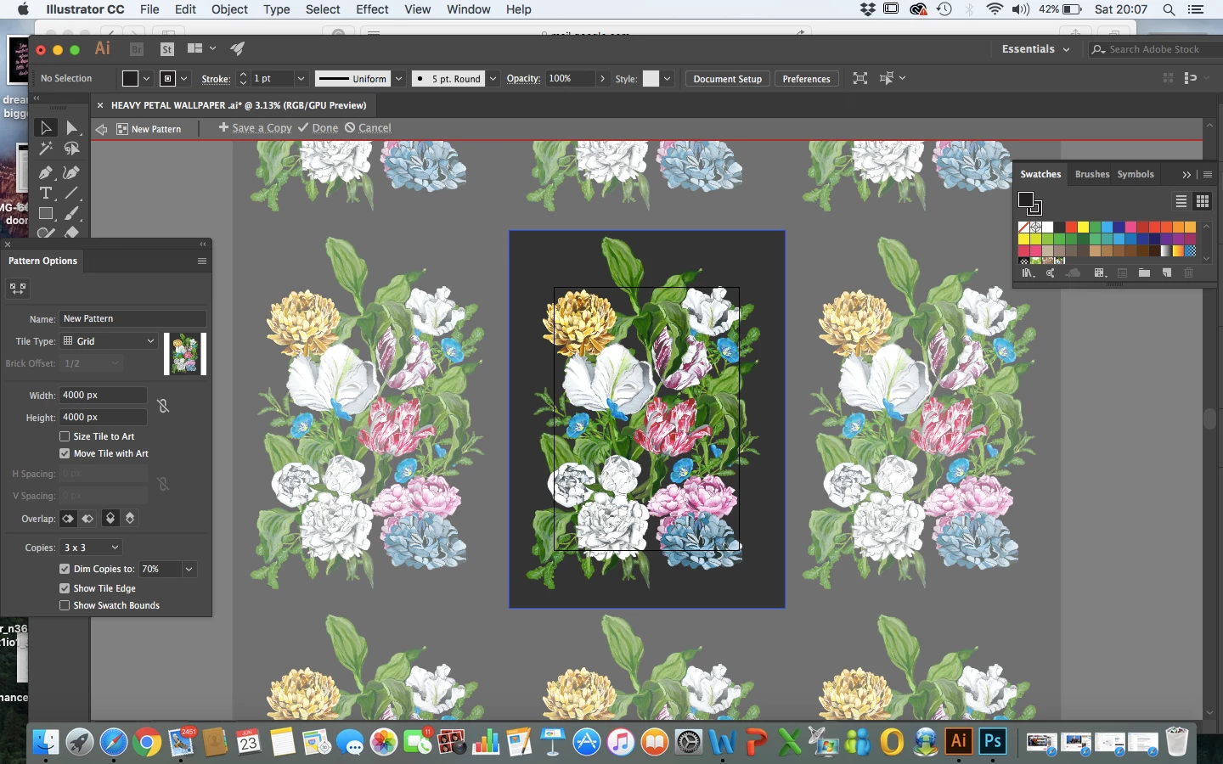Click the GPU performance rocket icon
This screenshot has height=764, width=1223.
pyautogui.click(x=238, y=48)
